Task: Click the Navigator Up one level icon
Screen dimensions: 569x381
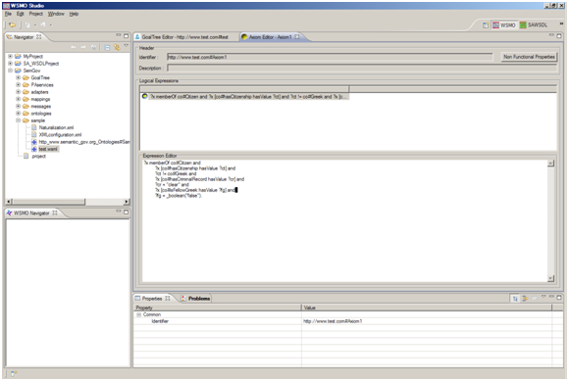Action: [93, 47]
